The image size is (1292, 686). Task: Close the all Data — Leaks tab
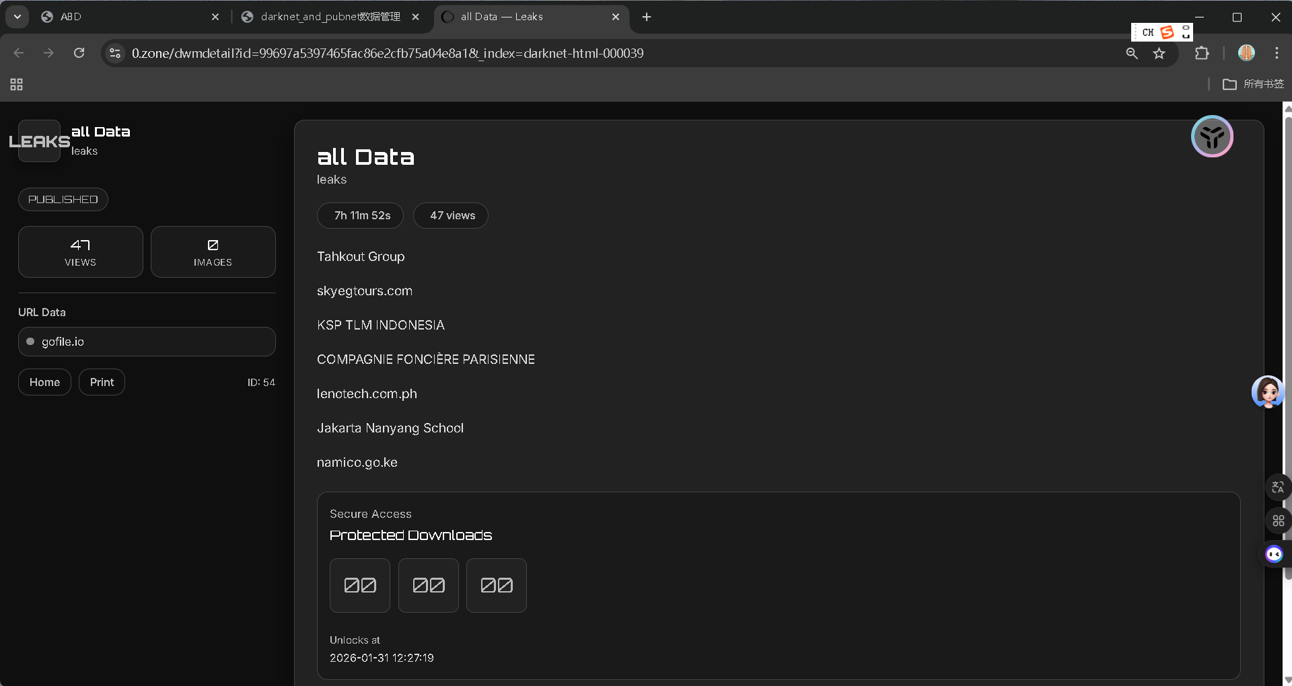(616, 17)
